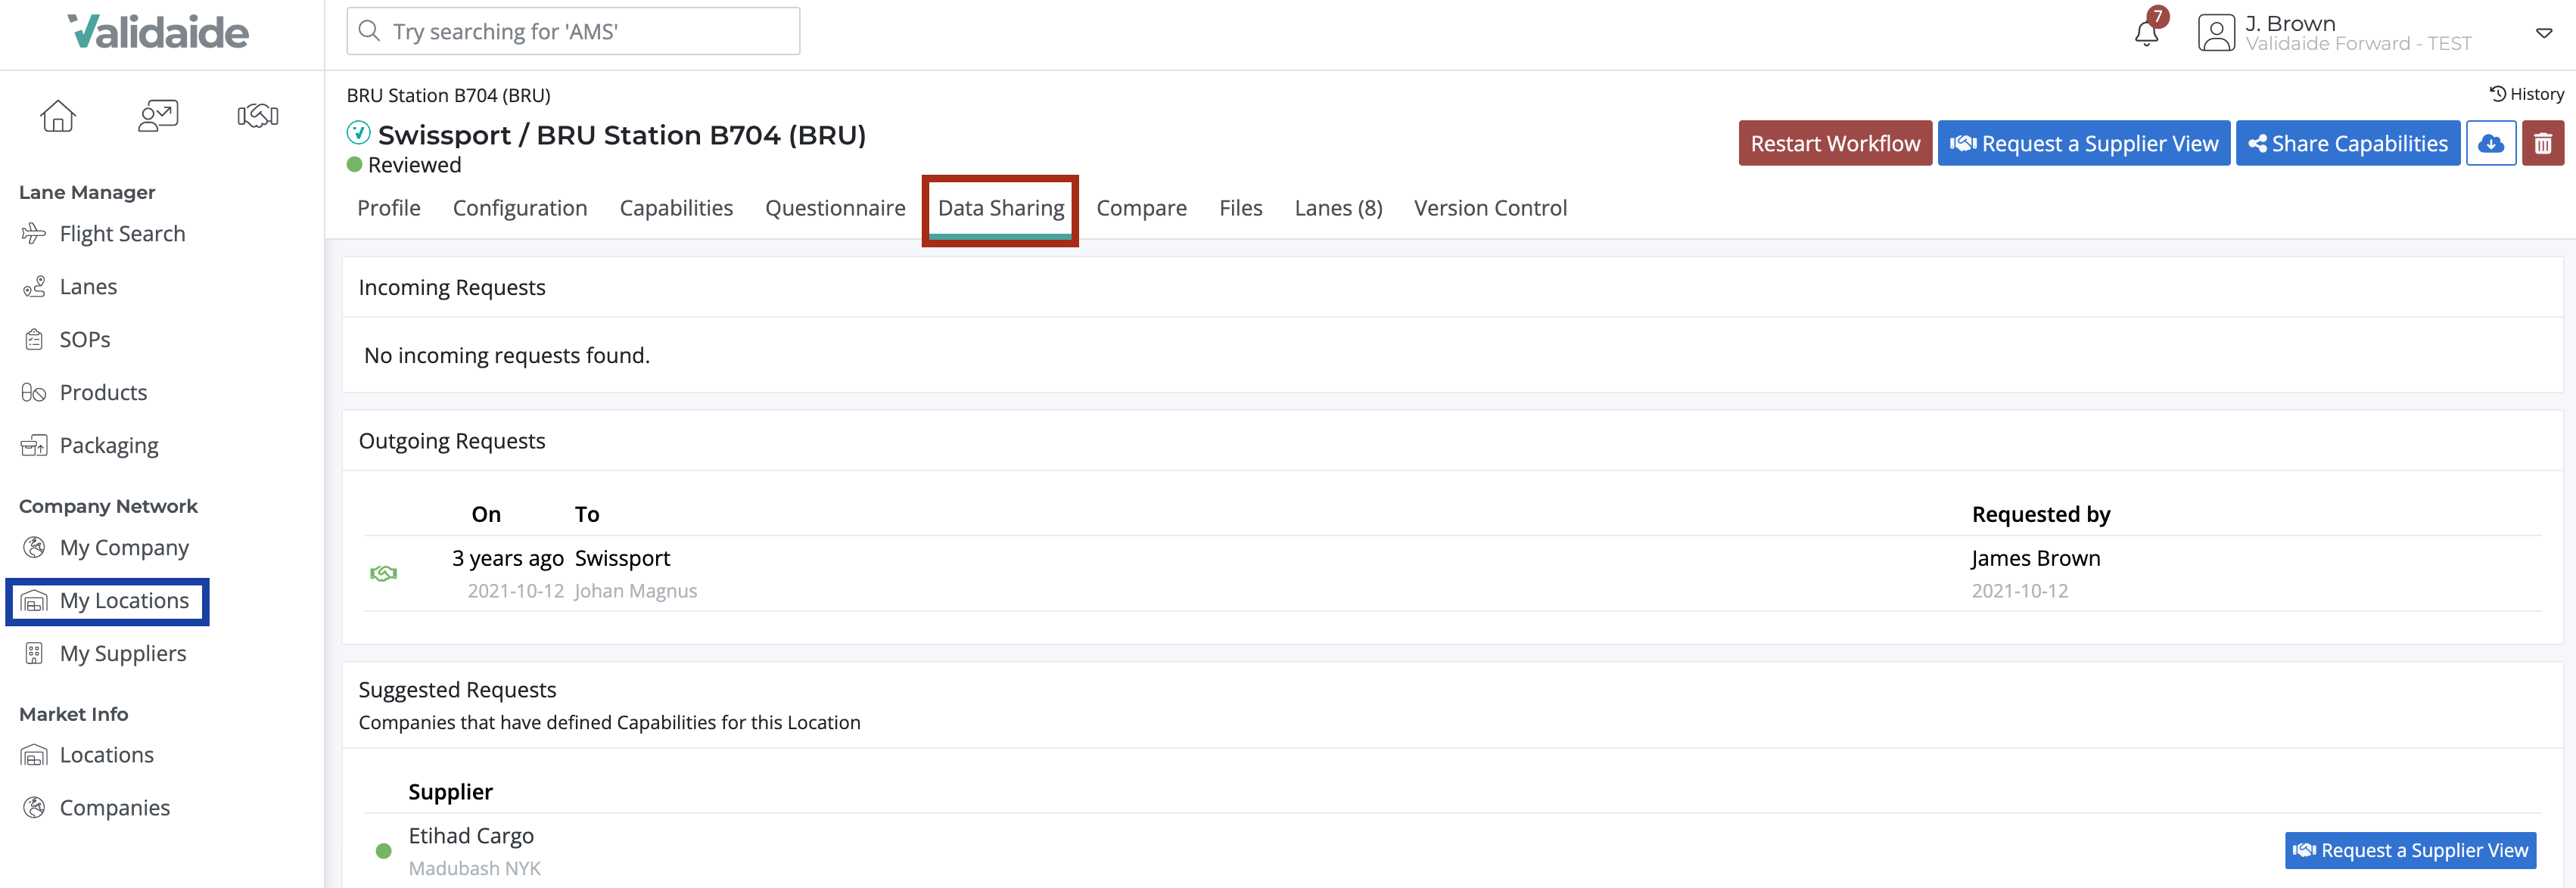Image resolution: width=2576 pixels, height=888 pixels.
Task: Click the SOPs clipboard icon
Action: pos(34,340)
